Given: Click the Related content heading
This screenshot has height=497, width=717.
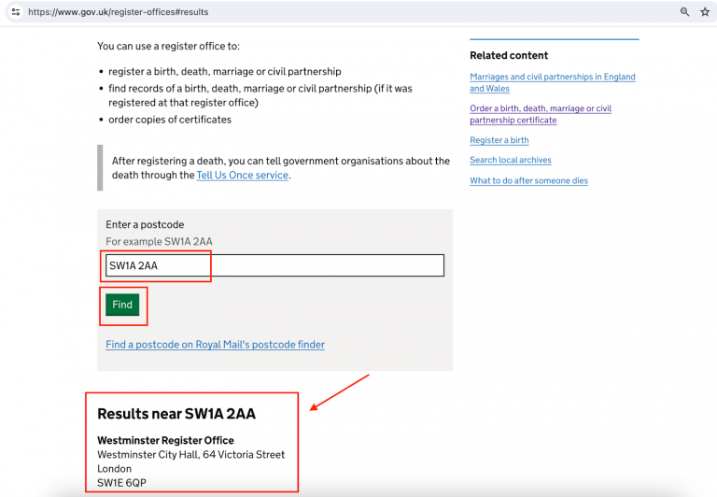Looking at the screenshot, I should [x=509, y=56].
